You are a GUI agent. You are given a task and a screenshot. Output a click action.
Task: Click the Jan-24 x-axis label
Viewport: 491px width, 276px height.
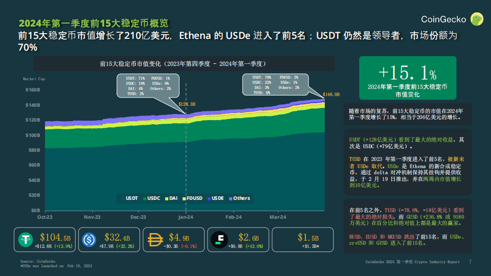click(186, 217)
